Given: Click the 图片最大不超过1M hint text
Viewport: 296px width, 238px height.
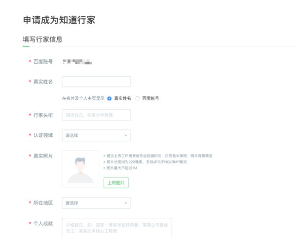Looking at the screenshot, I should pyautogui.click(x=121, y=168).
